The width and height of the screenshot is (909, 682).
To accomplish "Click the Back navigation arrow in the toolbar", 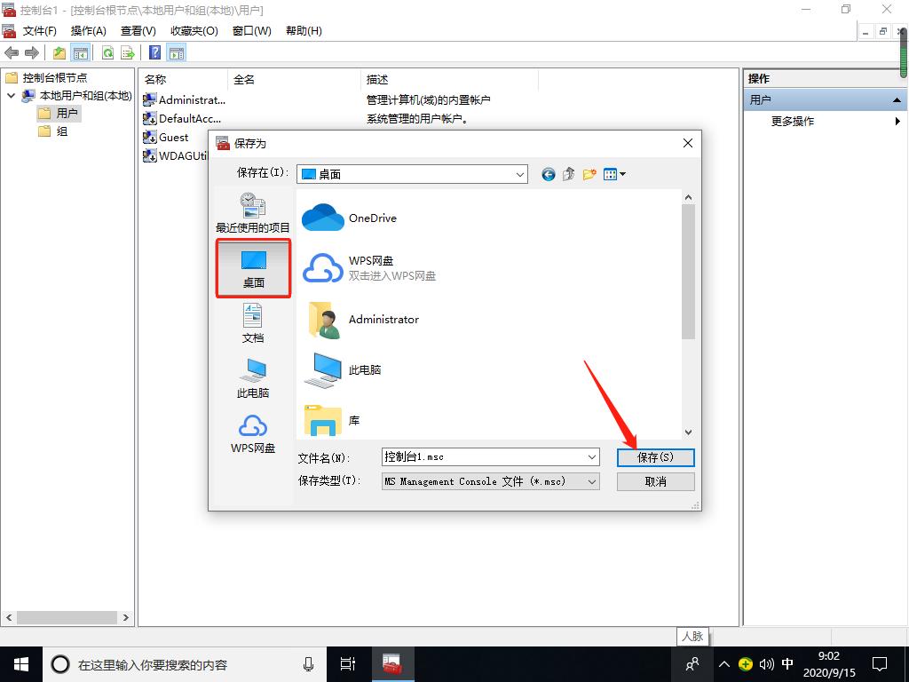I will pos(11,52).
